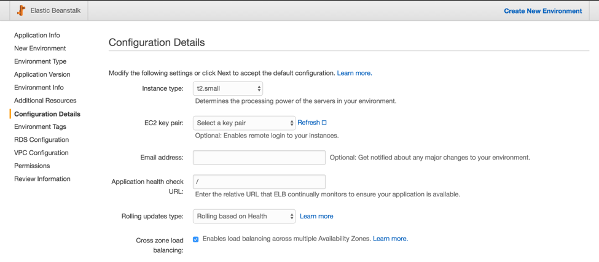Click the 'Rolling updates type:' label
Screen dimensions: 599x262
coord(152,216)
